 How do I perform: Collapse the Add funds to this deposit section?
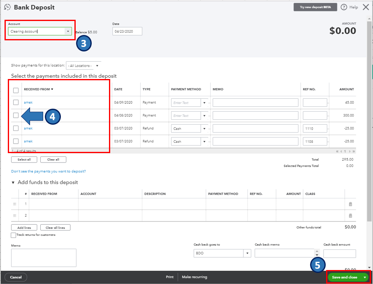(13, 182)
